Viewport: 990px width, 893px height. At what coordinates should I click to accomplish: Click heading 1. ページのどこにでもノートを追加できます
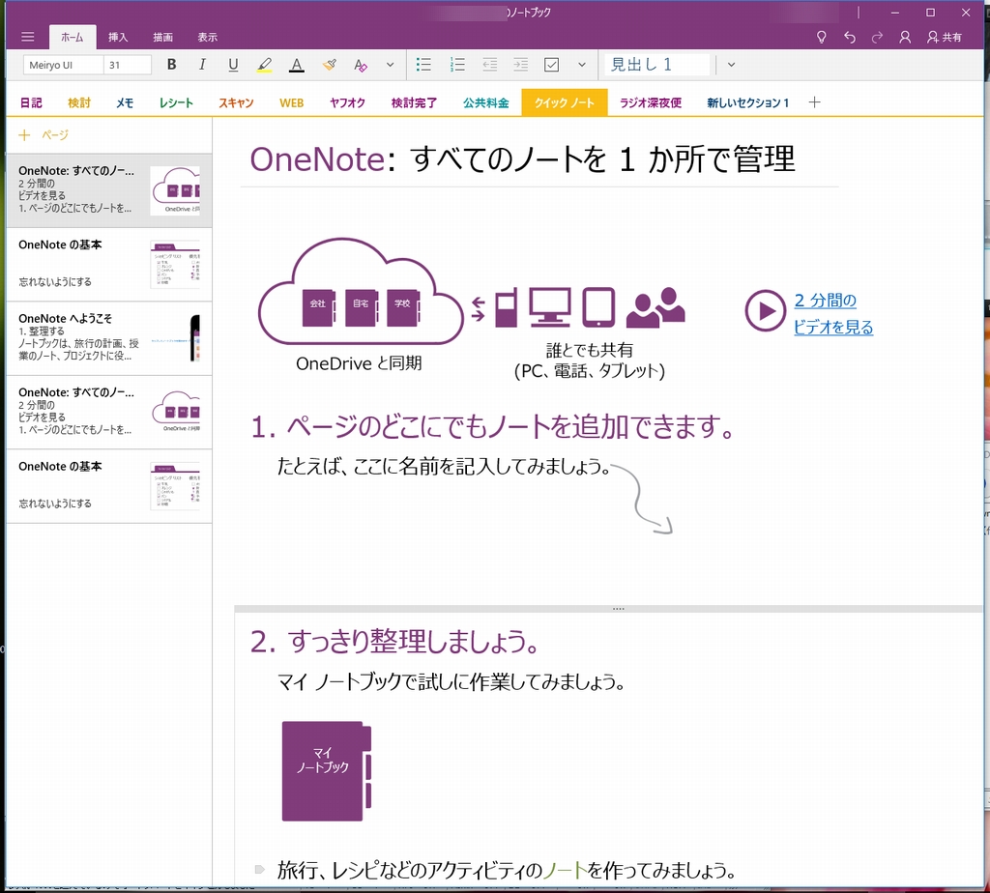click(493, 427)
